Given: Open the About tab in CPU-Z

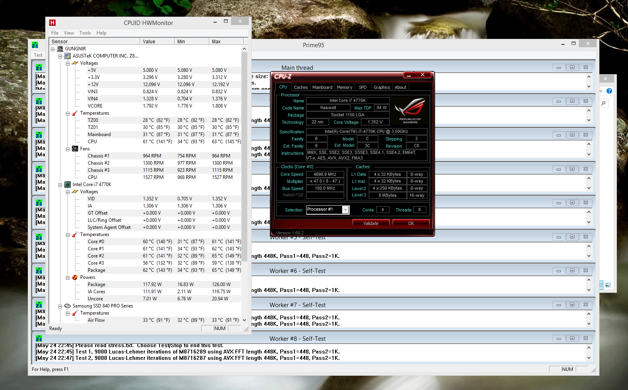Looking at the screenshot, I should coord(401,87).
